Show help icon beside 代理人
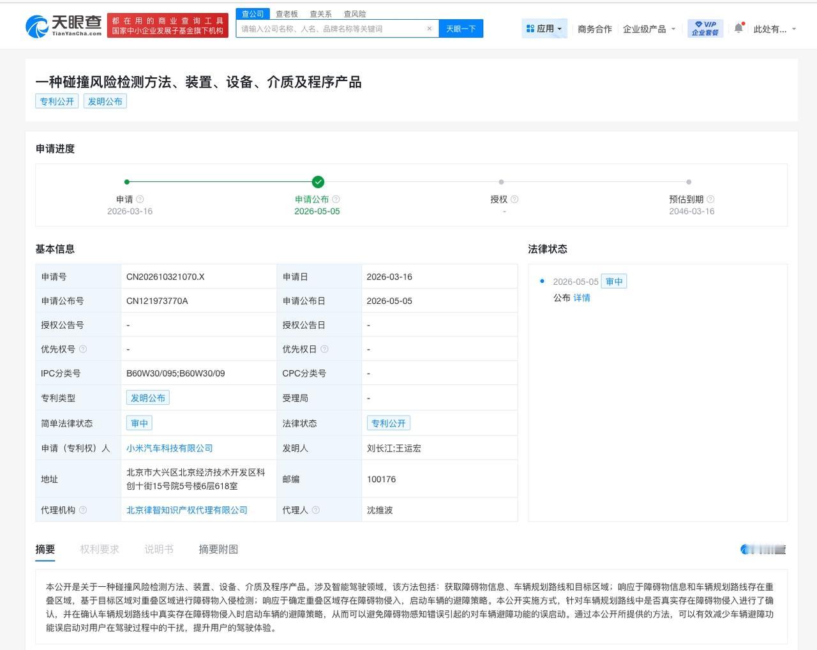 tap(315, 510)
